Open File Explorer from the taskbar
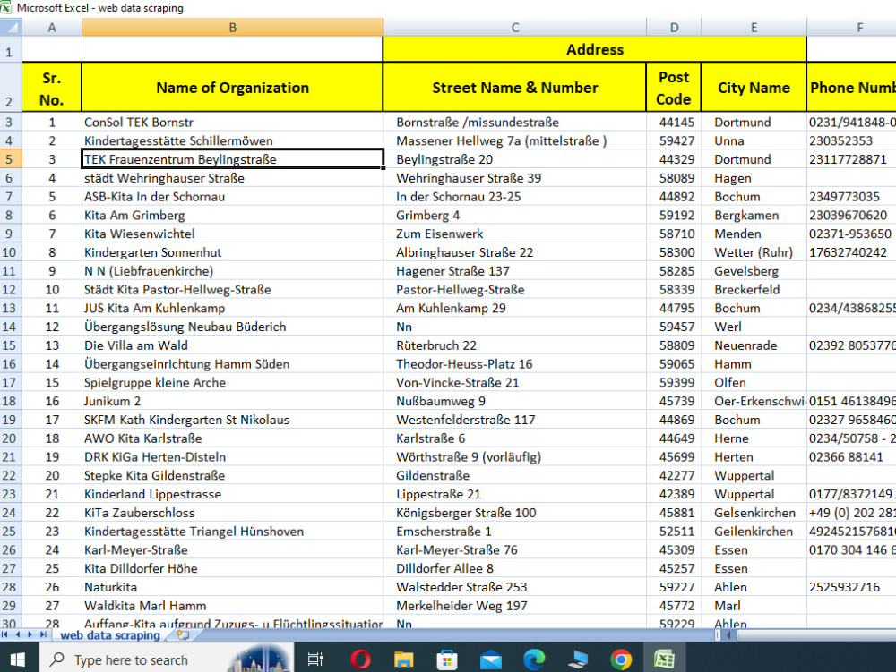This screenshot has width=896, height=672. pyautogui.click(x=403, y=659)
